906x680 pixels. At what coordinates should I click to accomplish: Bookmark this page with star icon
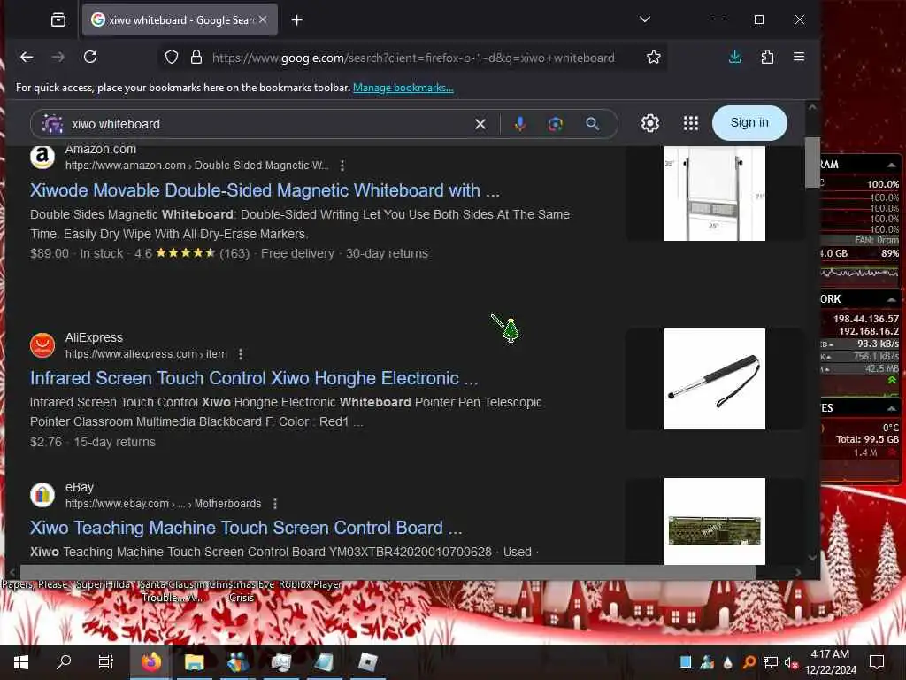(654, 57)
